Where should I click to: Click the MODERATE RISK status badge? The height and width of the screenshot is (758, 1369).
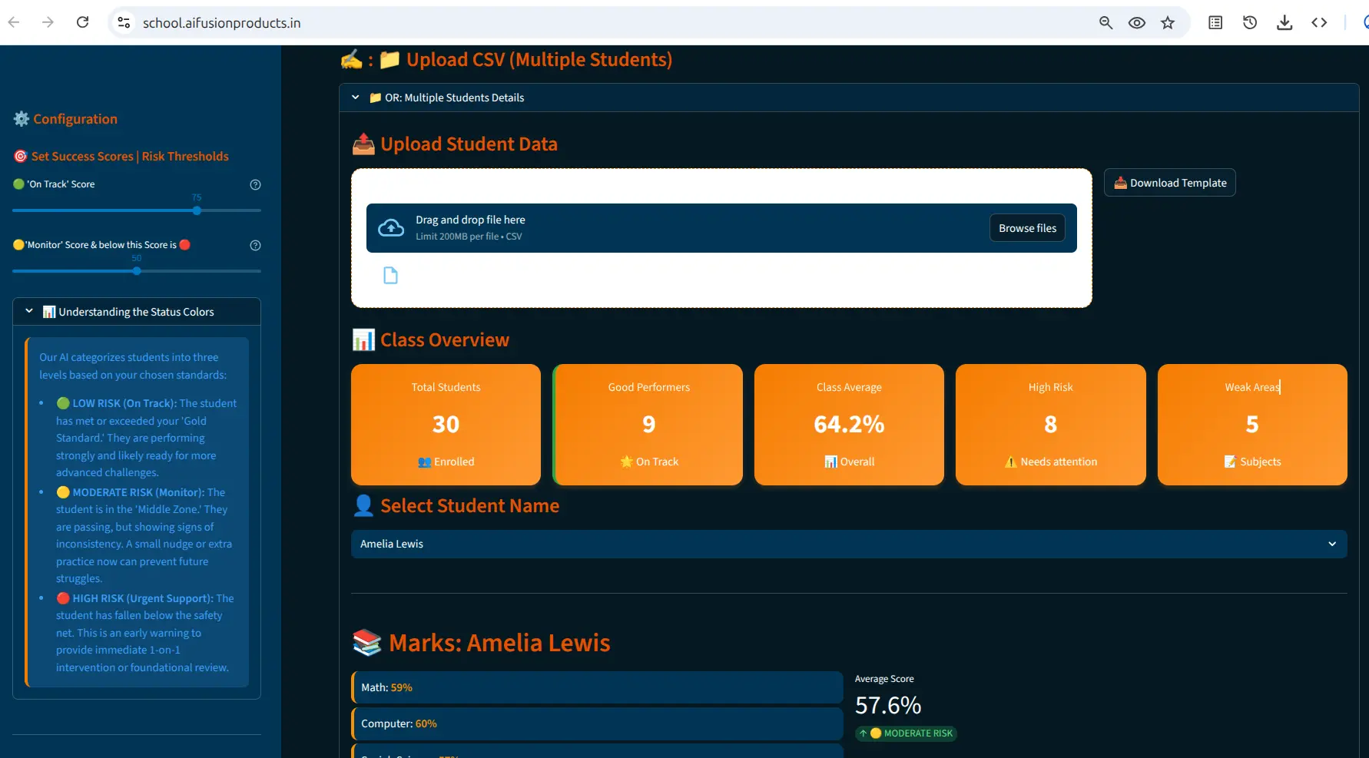907,733
